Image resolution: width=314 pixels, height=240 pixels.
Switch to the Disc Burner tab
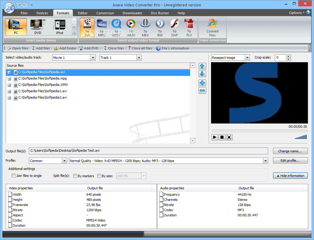click(160, 13)
